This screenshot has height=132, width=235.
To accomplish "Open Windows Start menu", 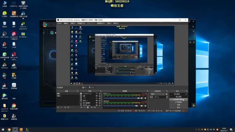I will (x=3, y=130).
